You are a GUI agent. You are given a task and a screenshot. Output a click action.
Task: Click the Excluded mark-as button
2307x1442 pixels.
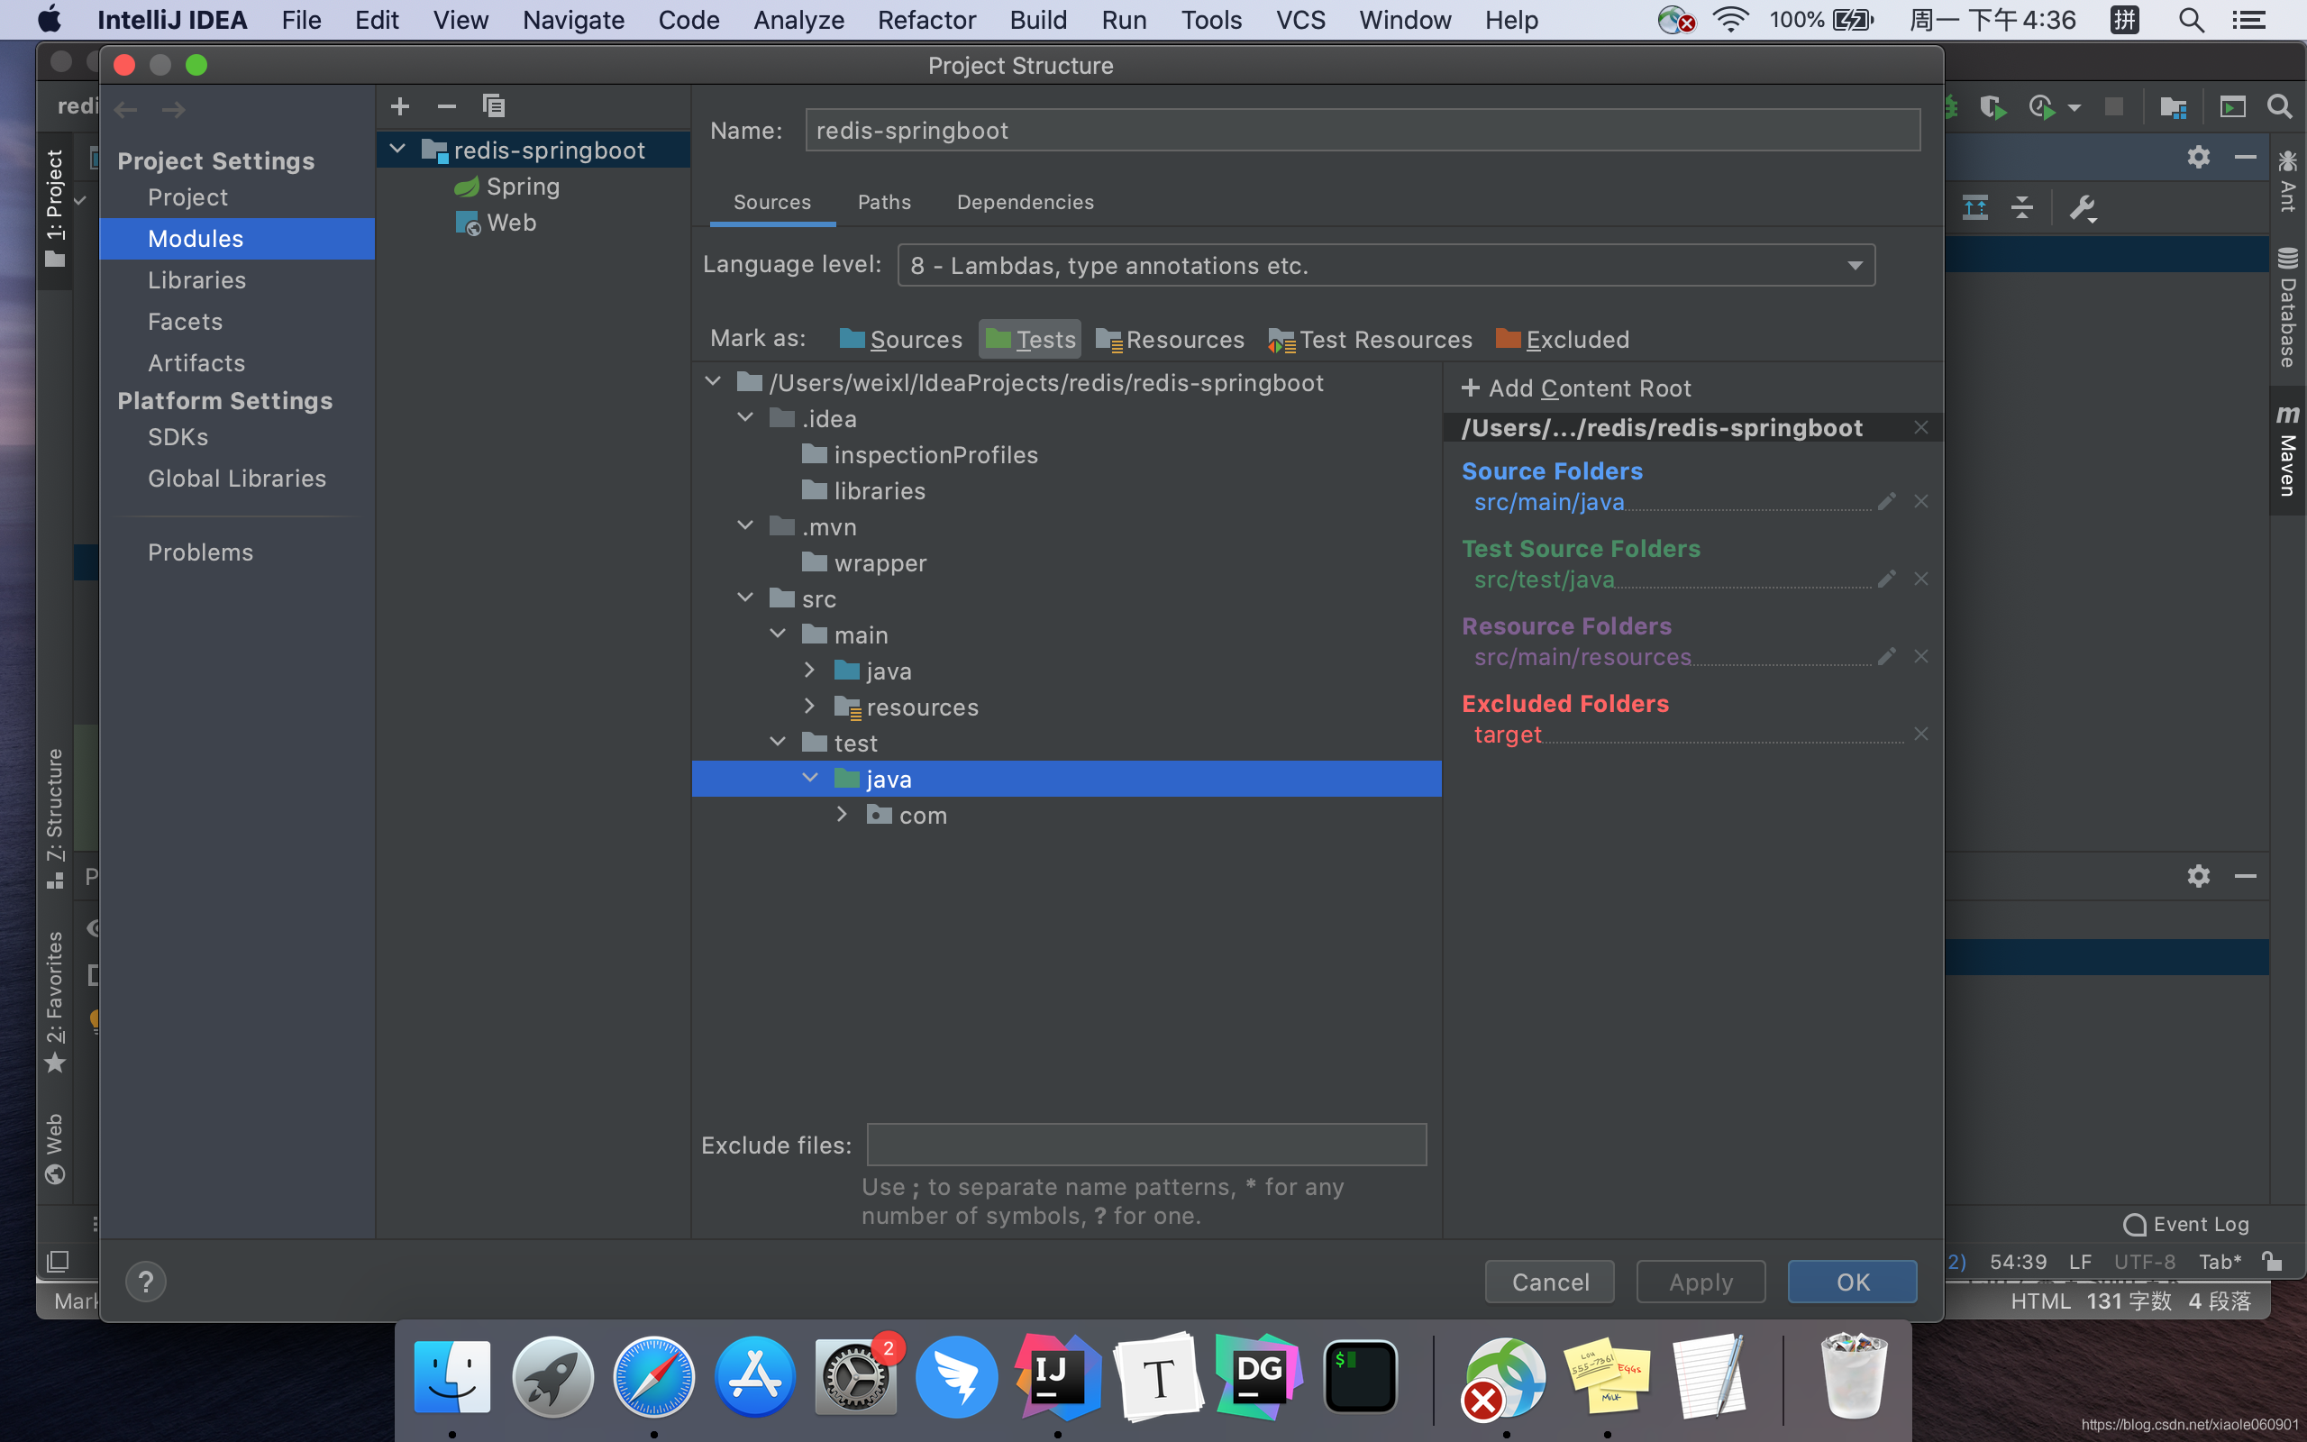click(x=1563, y=339)
